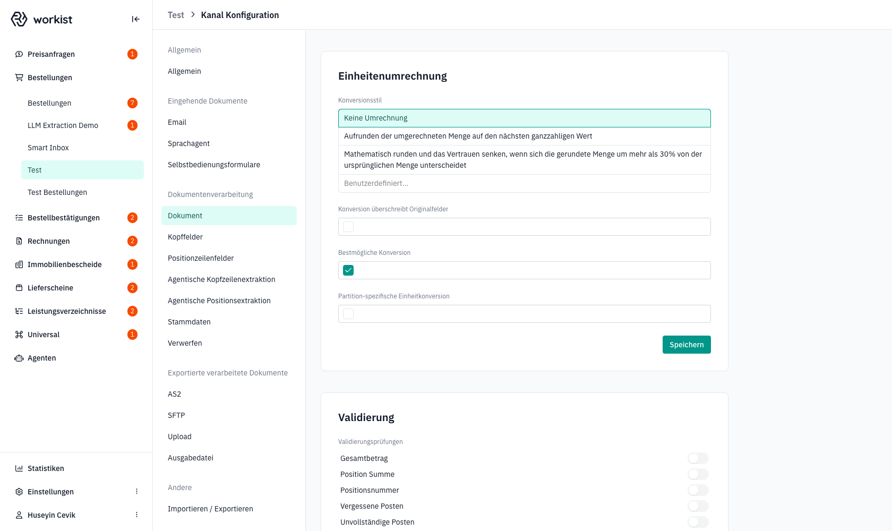The image size is (892, 531).
Task: Open the three-dot menu beside Huseyin Cevik
Action: tap(136, 515)
